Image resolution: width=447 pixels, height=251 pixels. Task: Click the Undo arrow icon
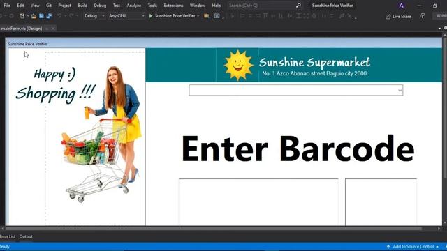coord(59,16)
